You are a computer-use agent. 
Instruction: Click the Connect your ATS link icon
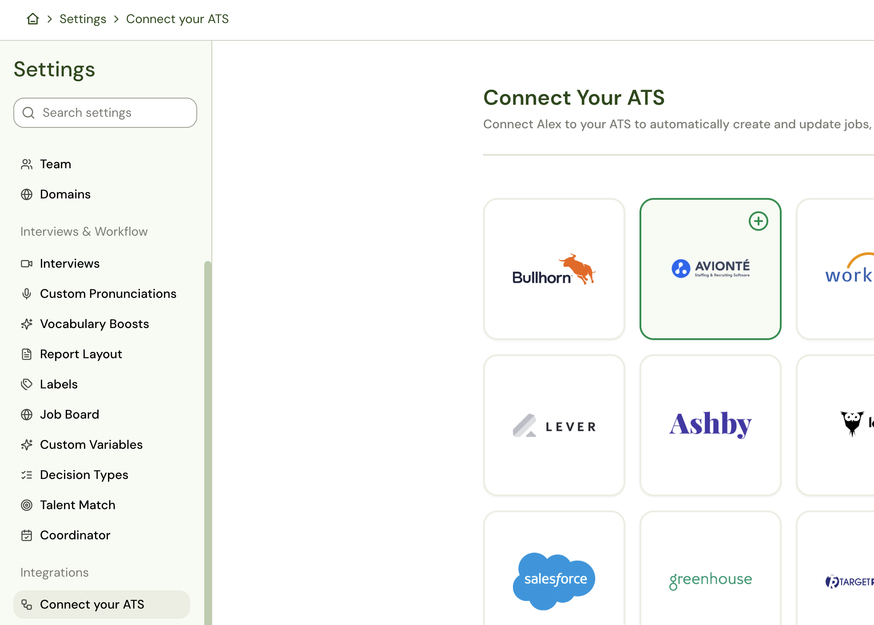click(x=27, y=605)
